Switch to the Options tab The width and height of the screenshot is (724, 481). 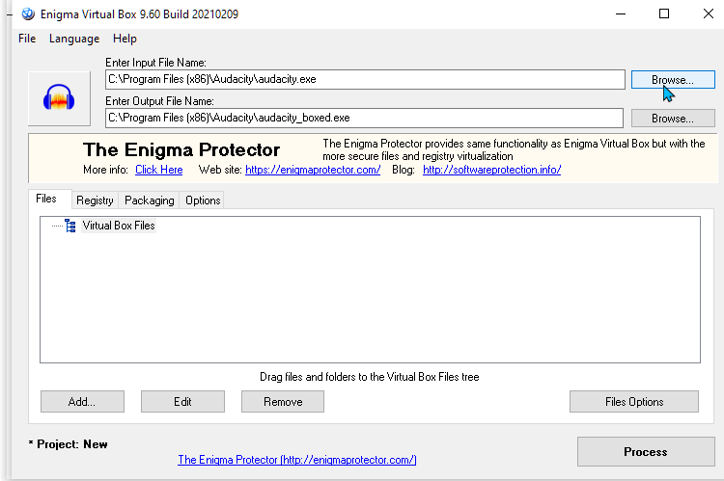[x=203, y=200]
